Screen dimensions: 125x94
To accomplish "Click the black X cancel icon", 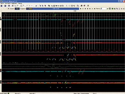I will click(x=8, y=9).
